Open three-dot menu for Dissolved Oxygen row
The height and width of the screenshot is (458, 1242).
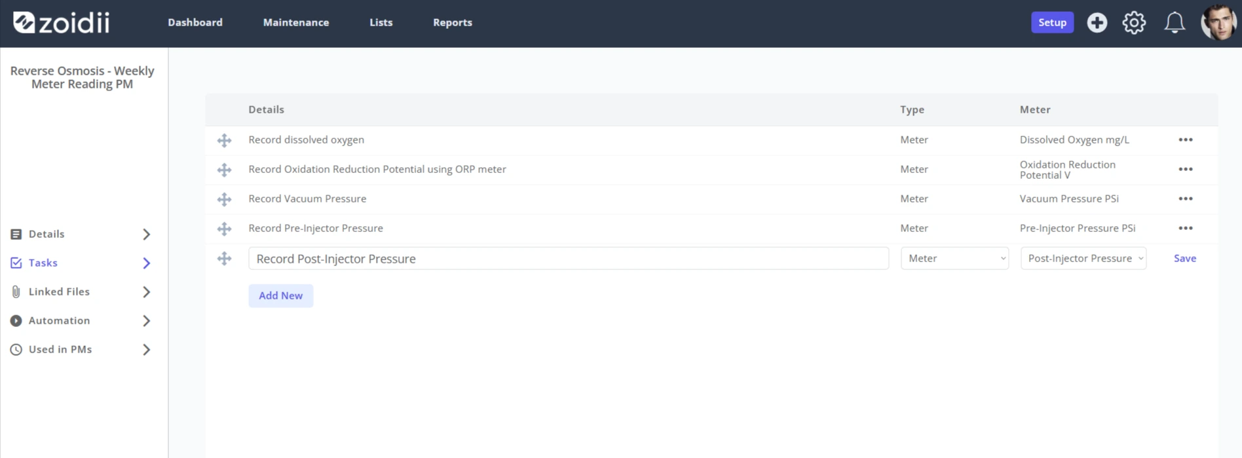coord(1186,140)
